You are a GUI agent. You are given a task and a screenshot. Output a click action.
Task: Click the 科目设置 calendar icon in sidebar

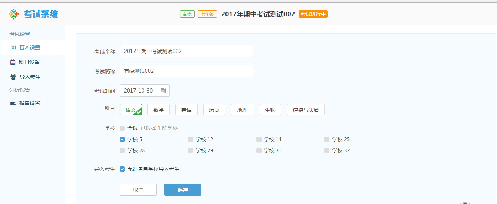click(13, 62)
